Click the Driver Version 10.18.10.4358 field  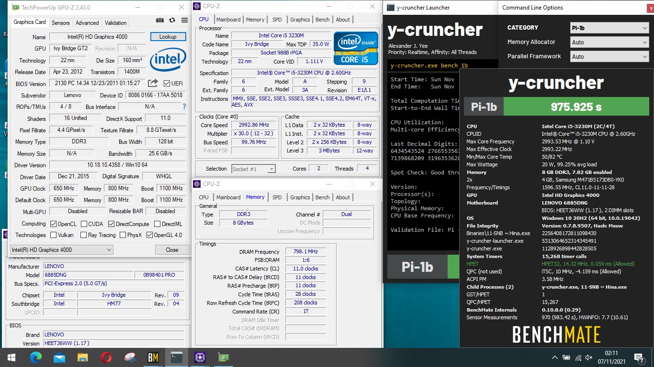click(x=117, y=165)
